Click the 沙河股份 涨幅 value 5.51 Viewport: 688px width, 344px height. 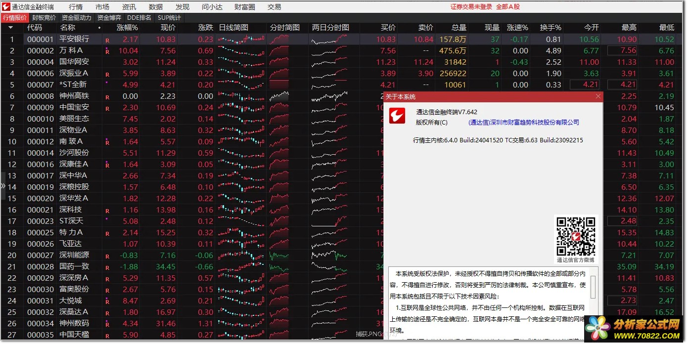click(130, 153)
